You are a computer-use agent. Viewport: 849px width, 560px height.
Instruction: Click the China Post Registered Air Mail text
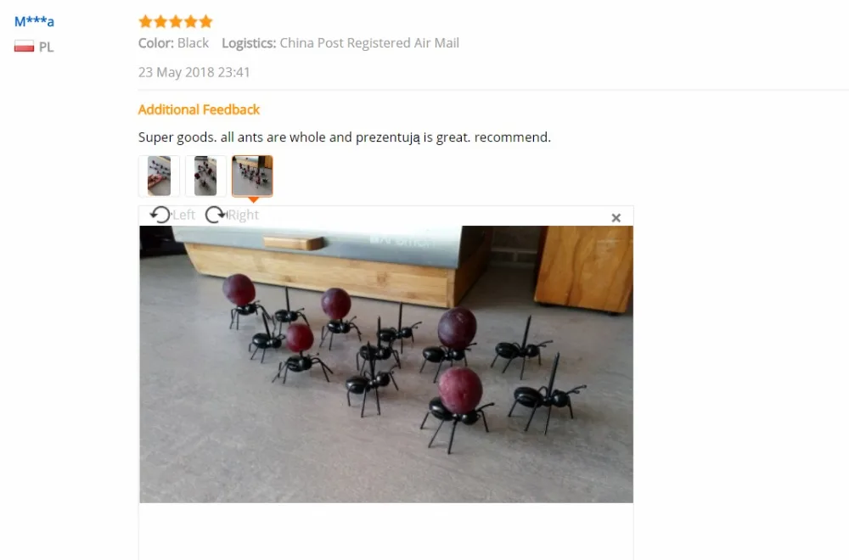[369, 43]
